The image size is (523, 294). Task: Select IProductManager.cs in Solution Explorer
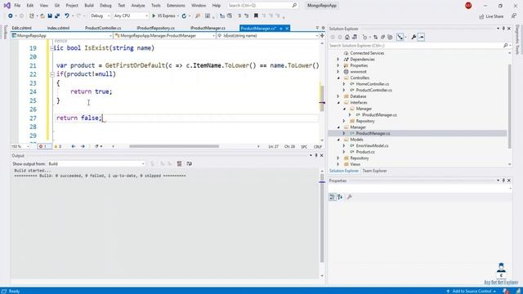click(379, 114)
